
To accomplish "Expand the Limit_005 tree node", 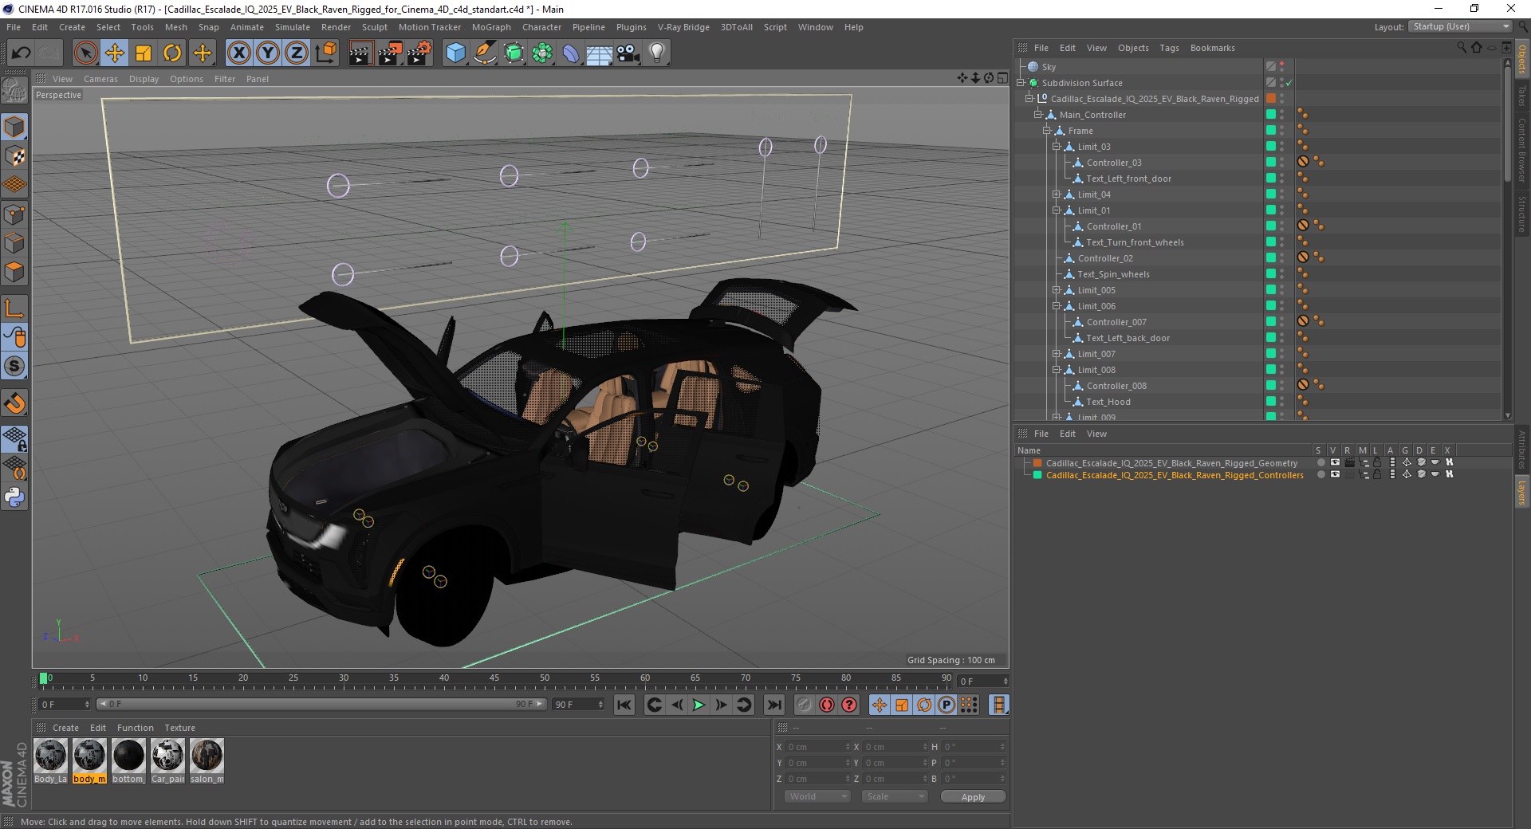I will [1056, 290].
